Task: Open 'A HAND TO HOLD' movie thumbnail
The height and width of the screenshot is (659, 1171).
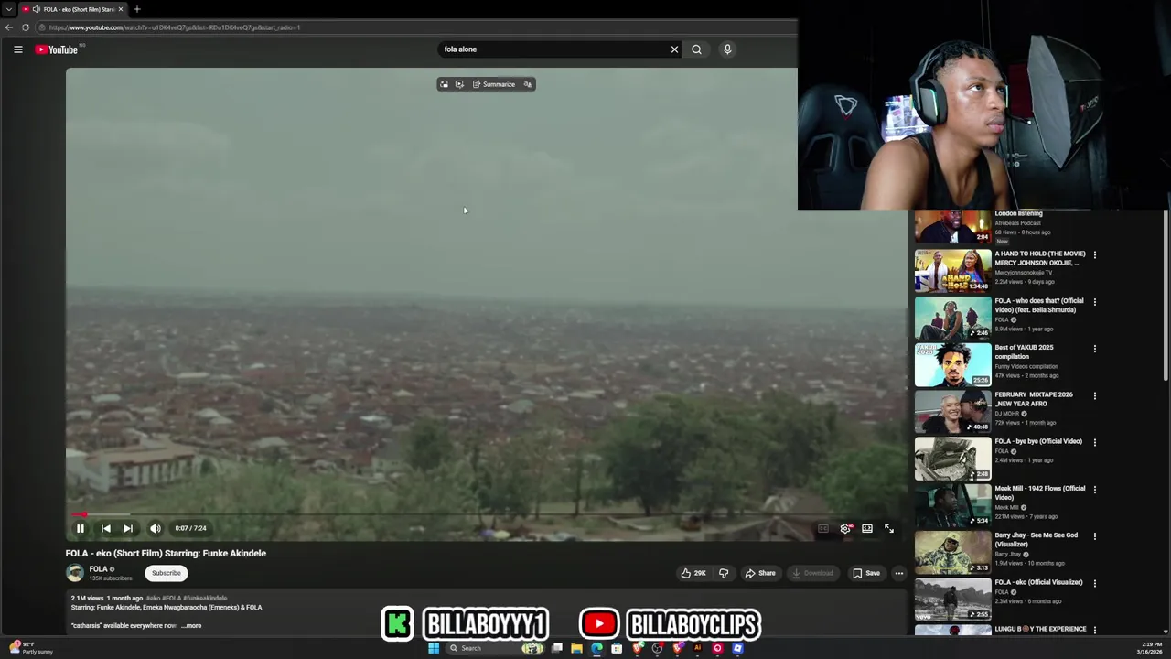Action: 952,271
